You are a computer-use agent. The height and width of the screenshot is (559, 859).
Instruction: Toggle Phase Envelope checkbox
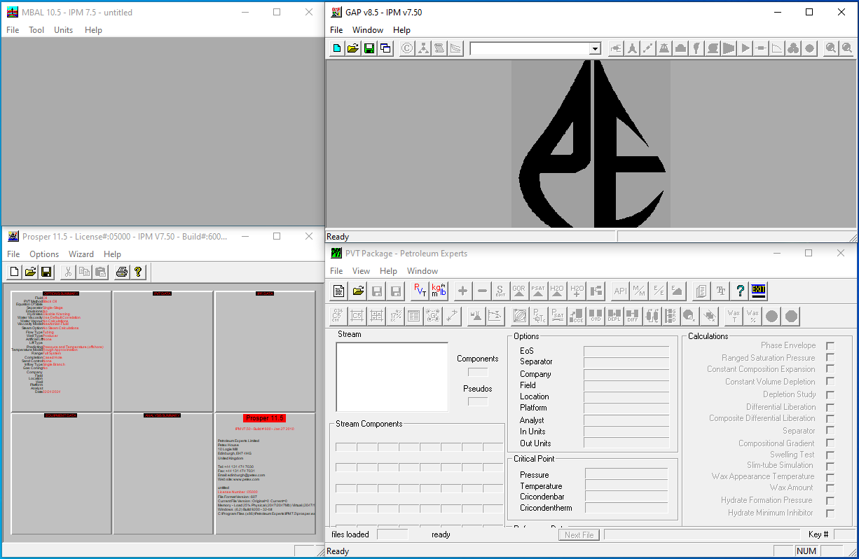[x=830, y=346]
